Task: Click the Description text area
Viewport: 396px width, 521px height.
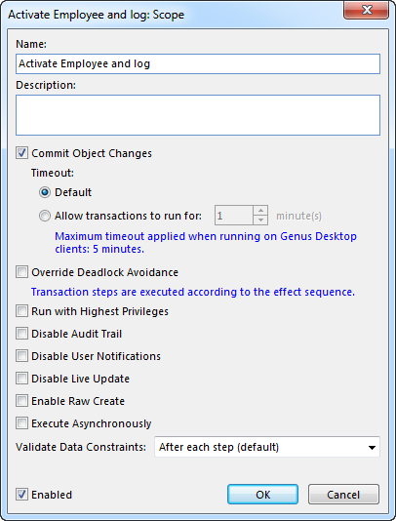Action: pos(198,115)
